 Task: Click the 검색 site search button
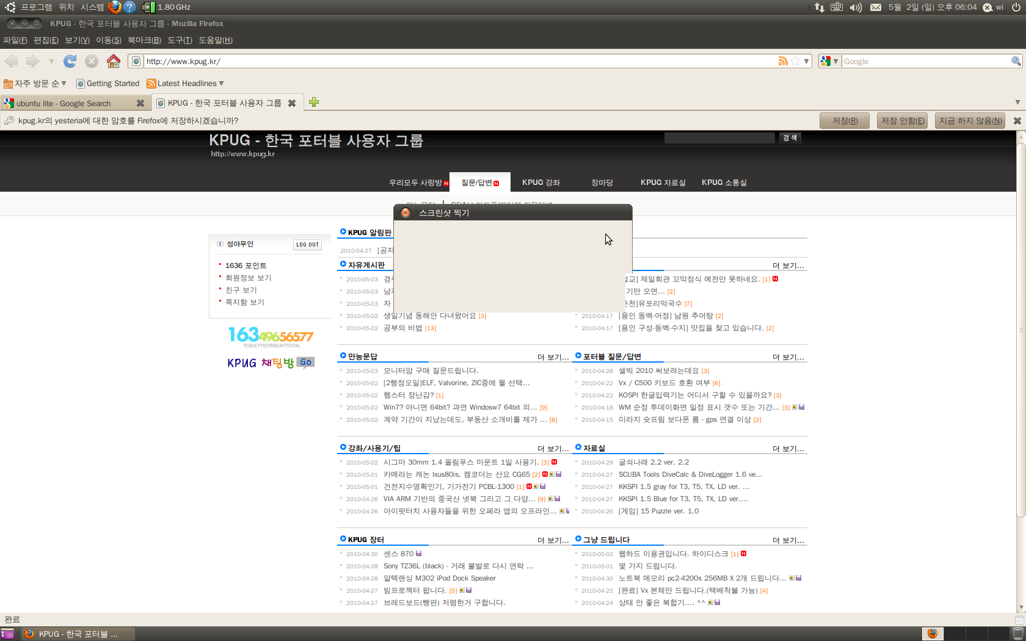[x=790, y=137]
